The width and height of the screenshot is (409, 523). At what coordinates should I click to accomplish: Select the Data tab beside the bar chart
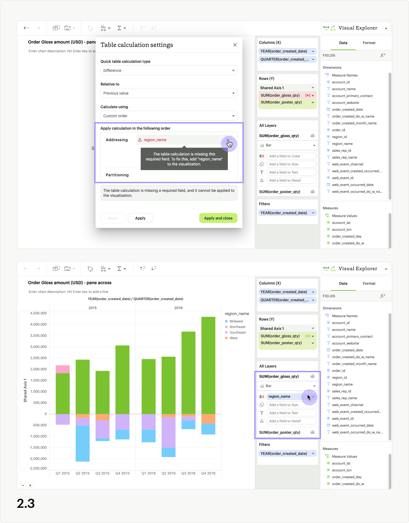pos(343,284)
